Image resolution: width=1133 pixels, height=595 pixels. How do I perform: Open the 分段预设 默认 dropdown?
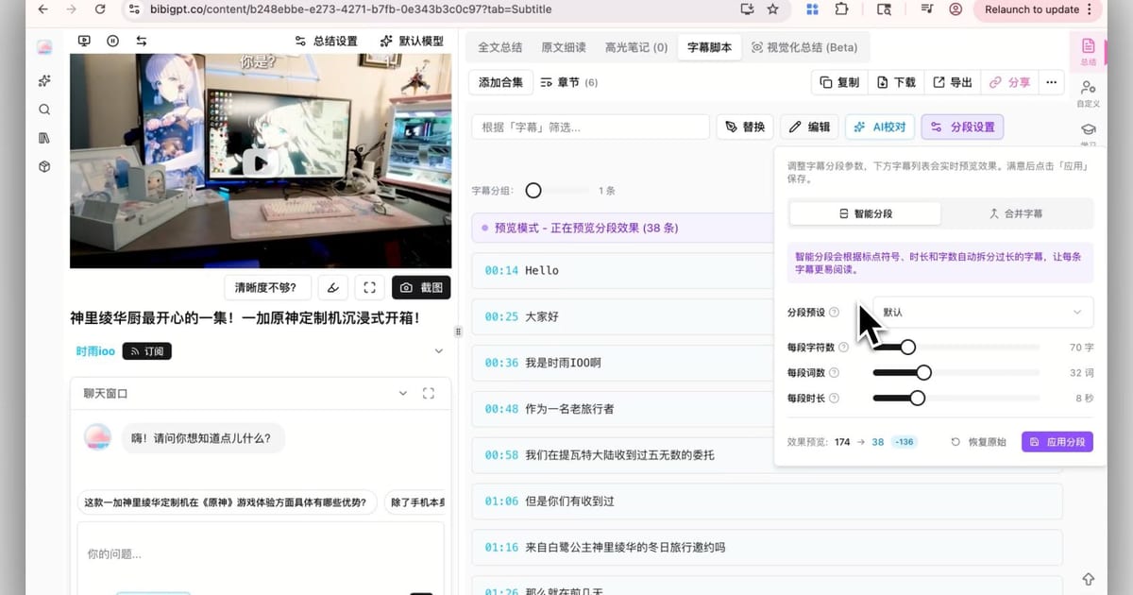pyautogui.click(x=983, y=312)
